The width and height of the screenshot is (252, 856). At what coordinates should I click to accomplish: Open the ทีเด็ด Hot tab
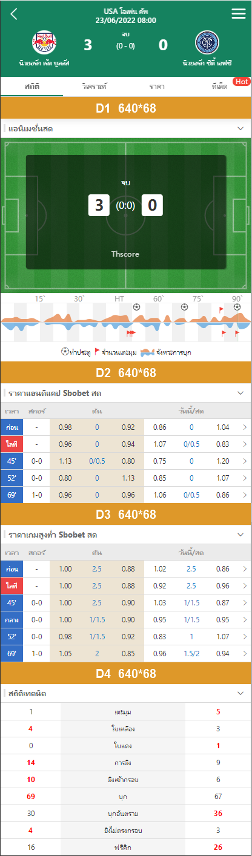tap(220, 87)
